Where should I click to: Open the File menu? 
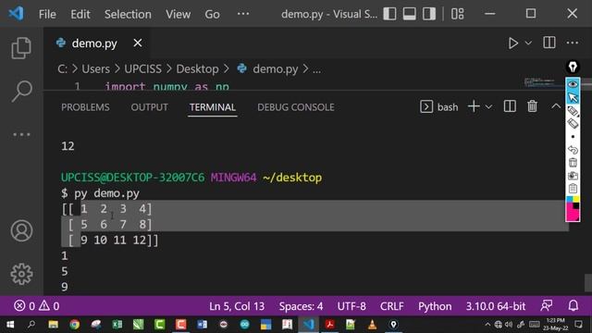[47, 15]
